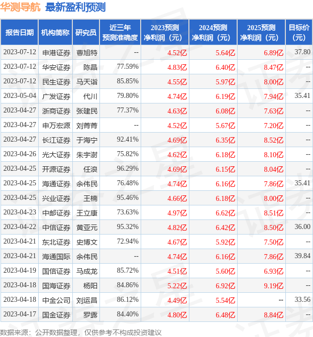
Task: Click the 华测导航 title text
Action: coord(20,7)
